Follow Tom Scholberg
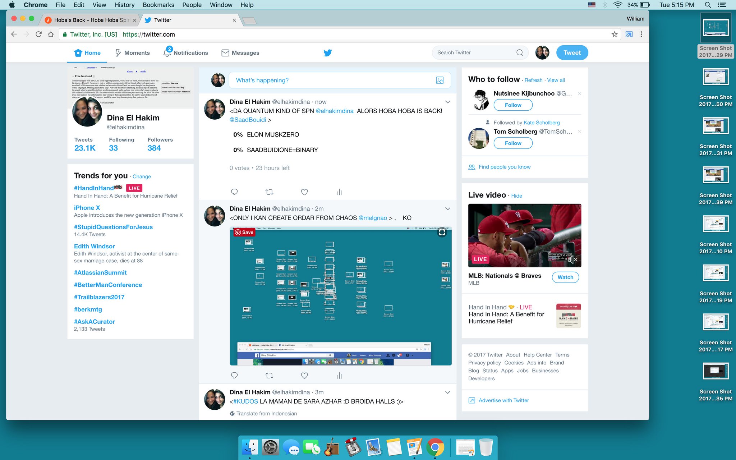The height and width of the screenshot is (460, 736). (513, 143)
